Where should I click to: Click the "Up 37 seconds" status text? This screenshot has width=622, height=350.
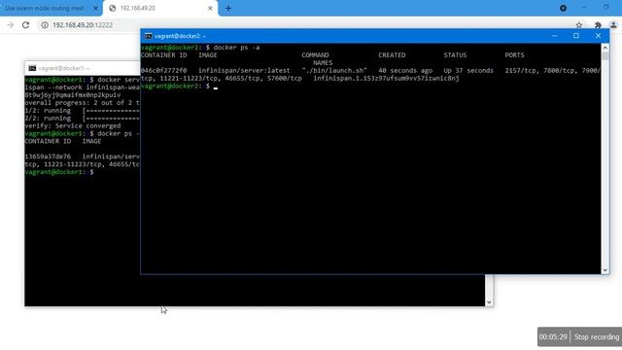point(468,71)
